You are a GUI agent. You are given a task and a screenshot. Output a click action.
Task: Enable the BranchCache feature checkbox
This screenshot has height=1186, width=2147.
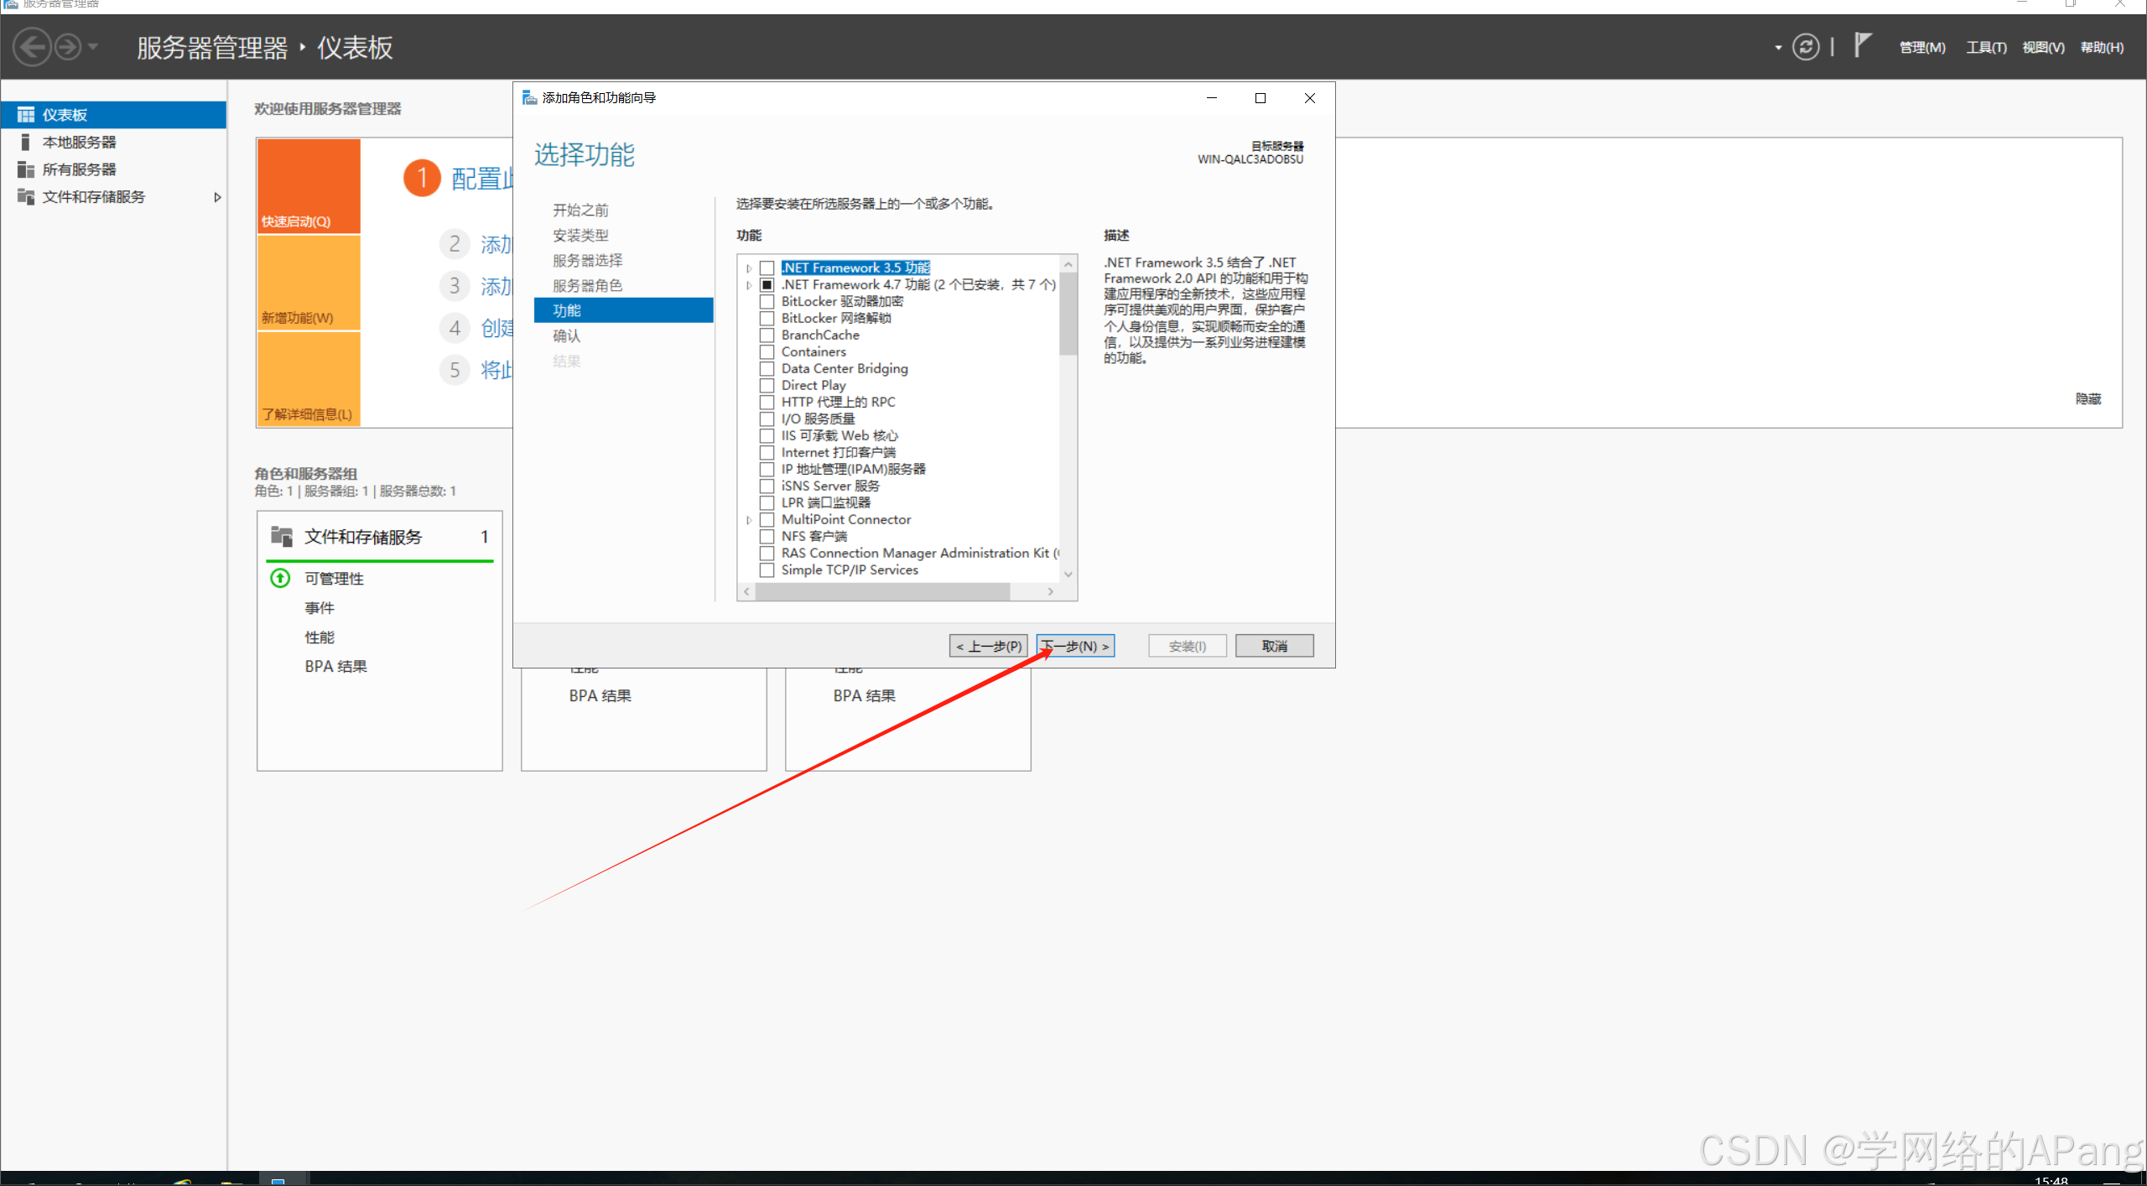click(767, 336)
